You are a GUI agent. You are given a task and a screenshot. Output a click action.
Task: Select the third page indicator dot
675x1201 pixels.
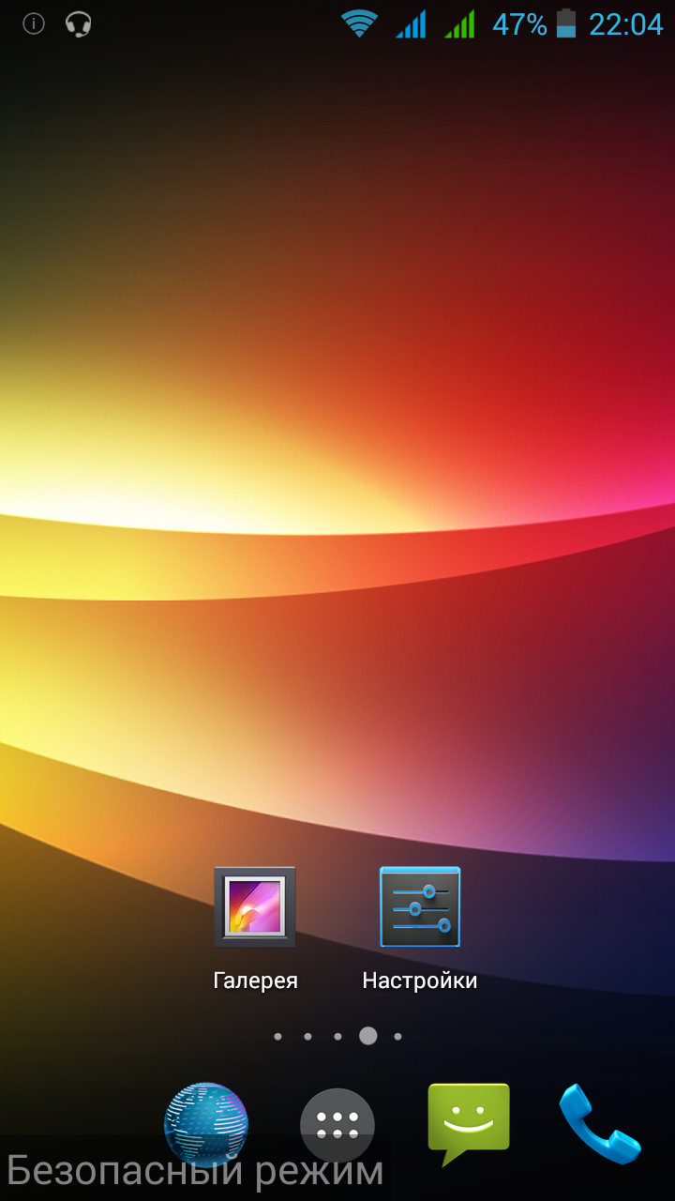coord(337,1037)
